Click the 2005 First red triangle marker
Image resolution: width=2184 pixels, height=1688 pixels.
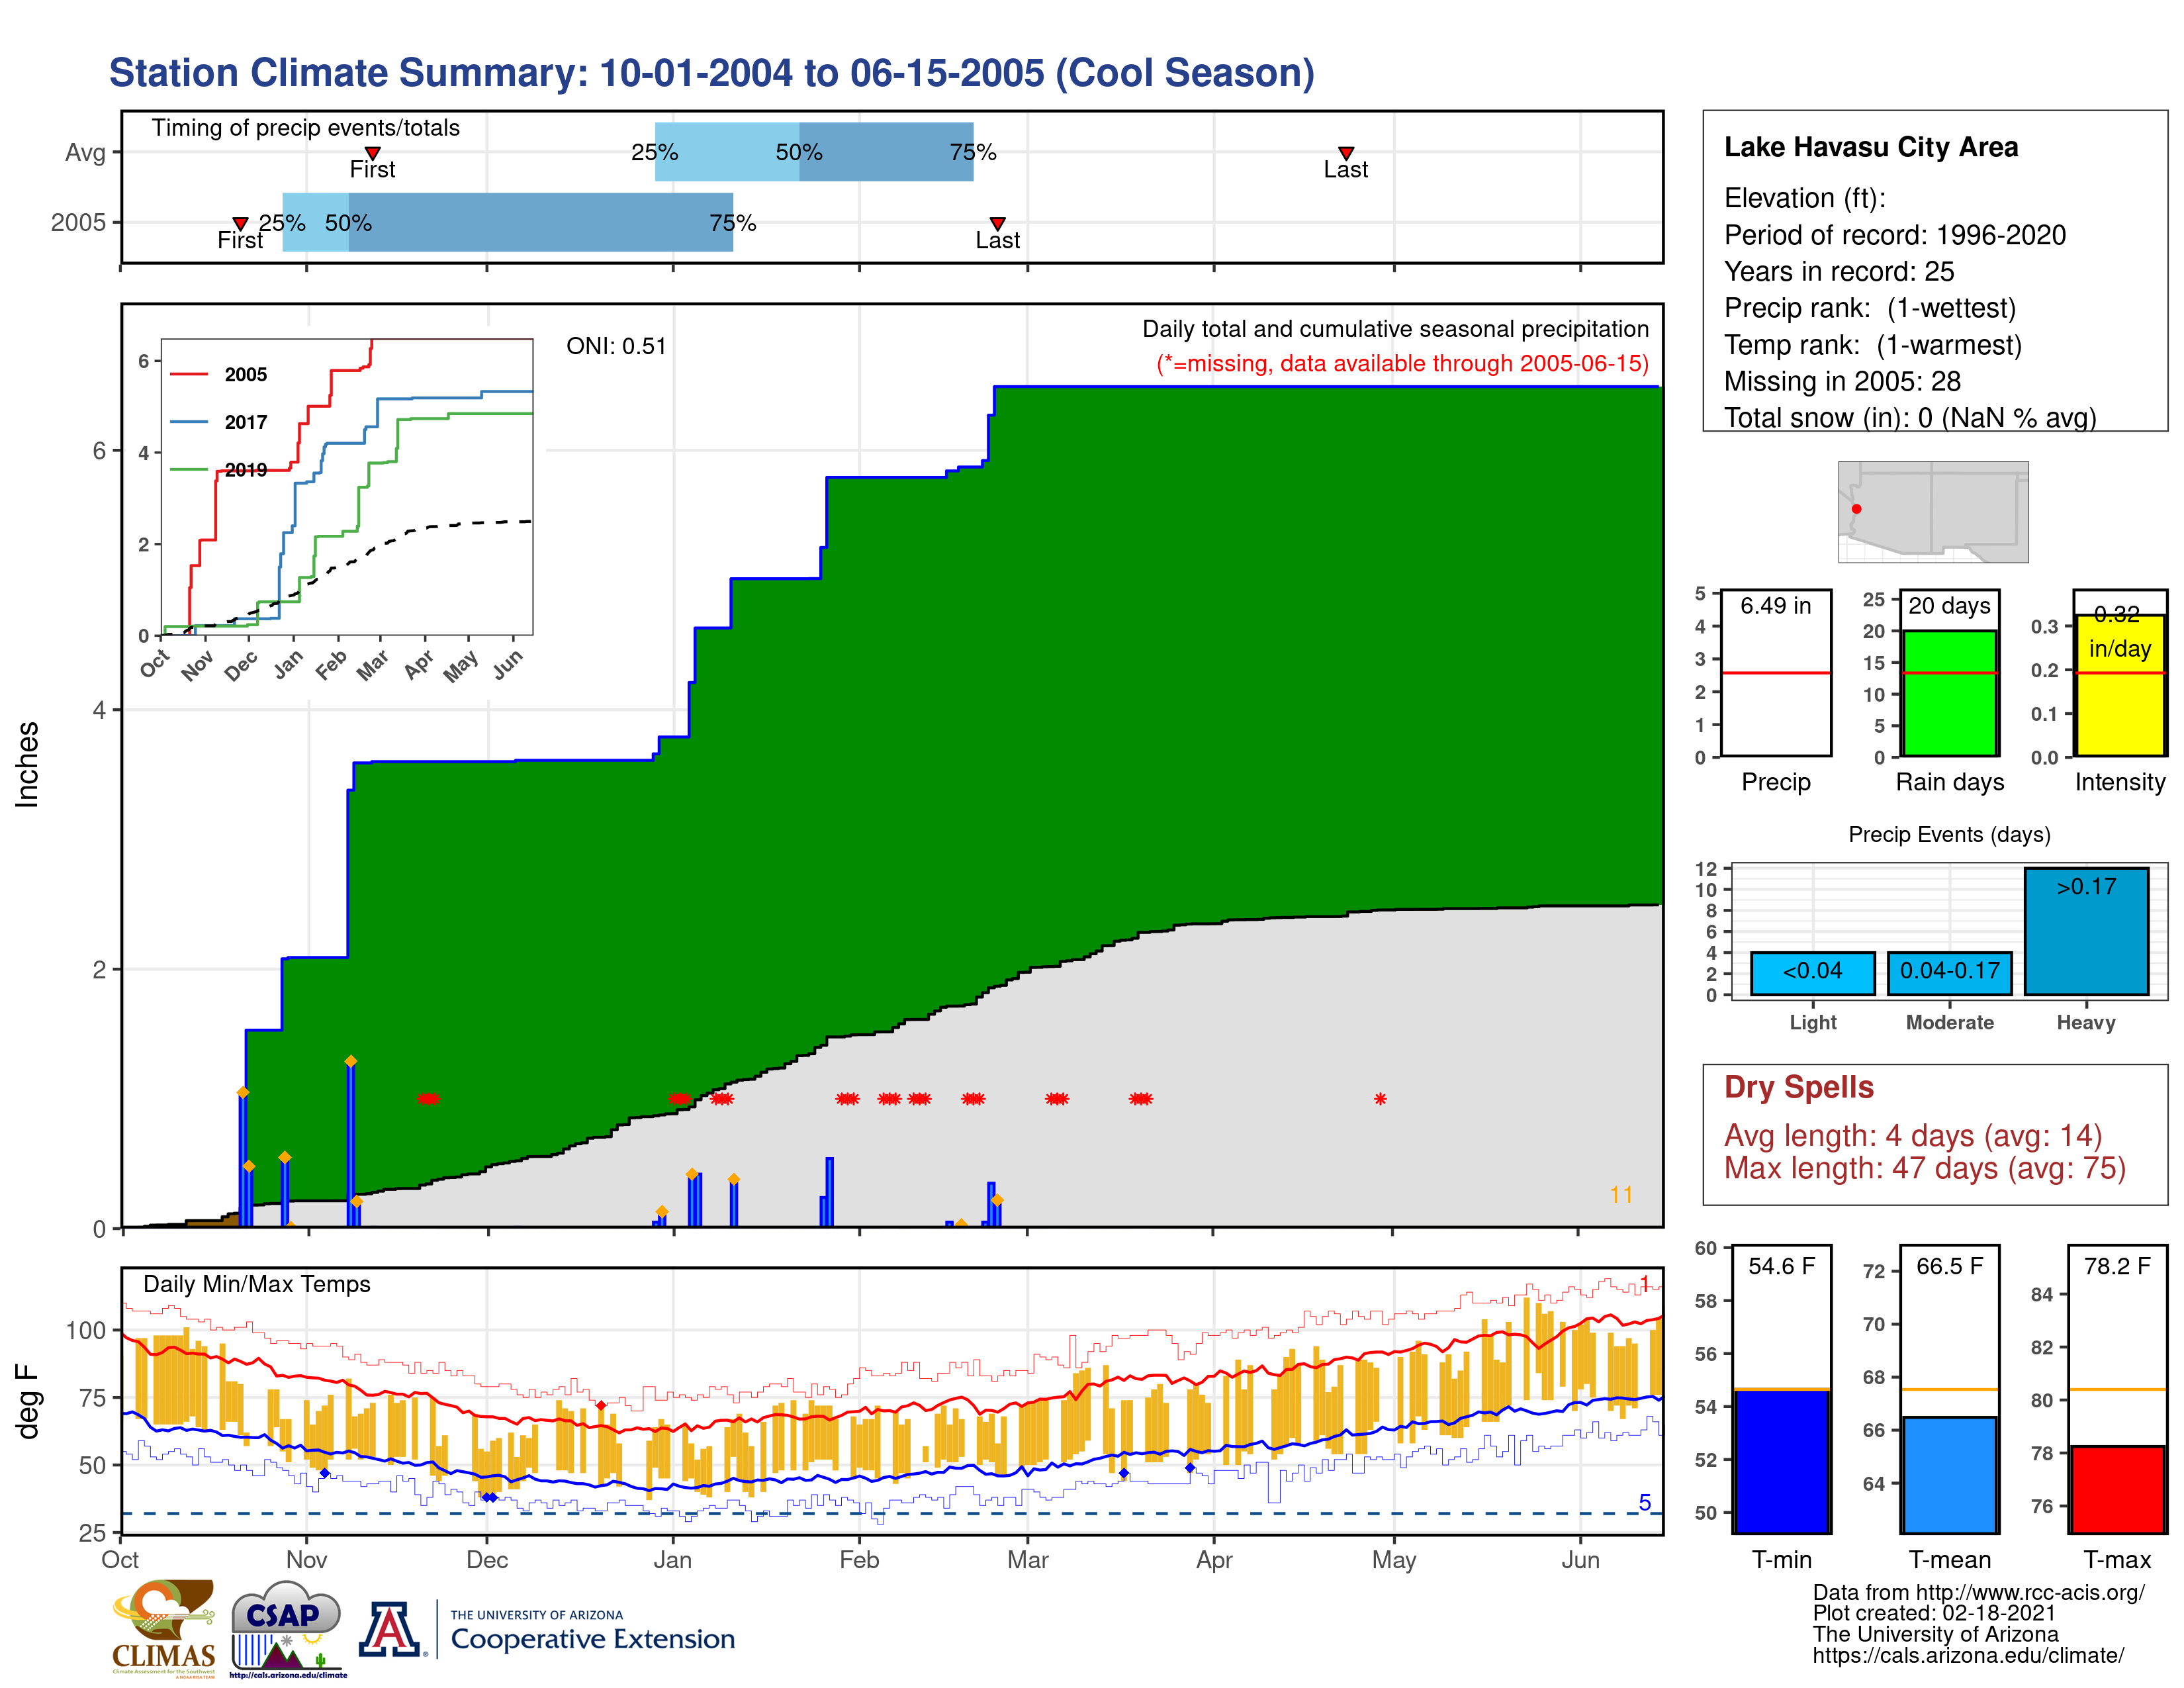click(240, 223)
